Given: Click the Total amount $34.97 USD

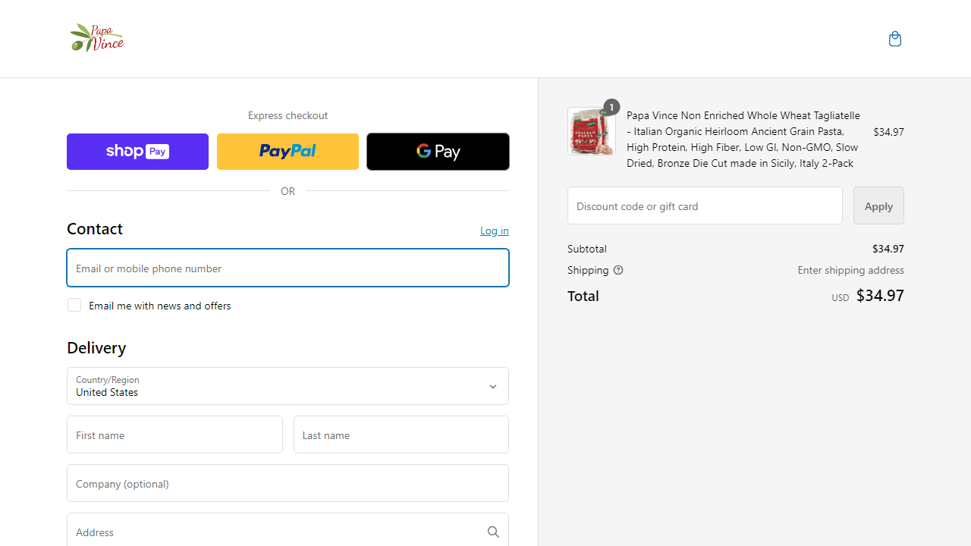Looking at the screenshot, I should 868,296.
